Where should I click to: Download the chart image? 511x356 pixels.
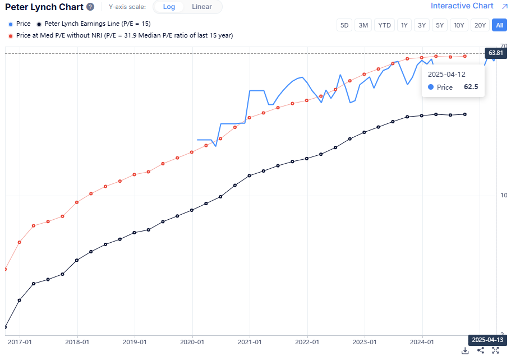coord(465,350)
